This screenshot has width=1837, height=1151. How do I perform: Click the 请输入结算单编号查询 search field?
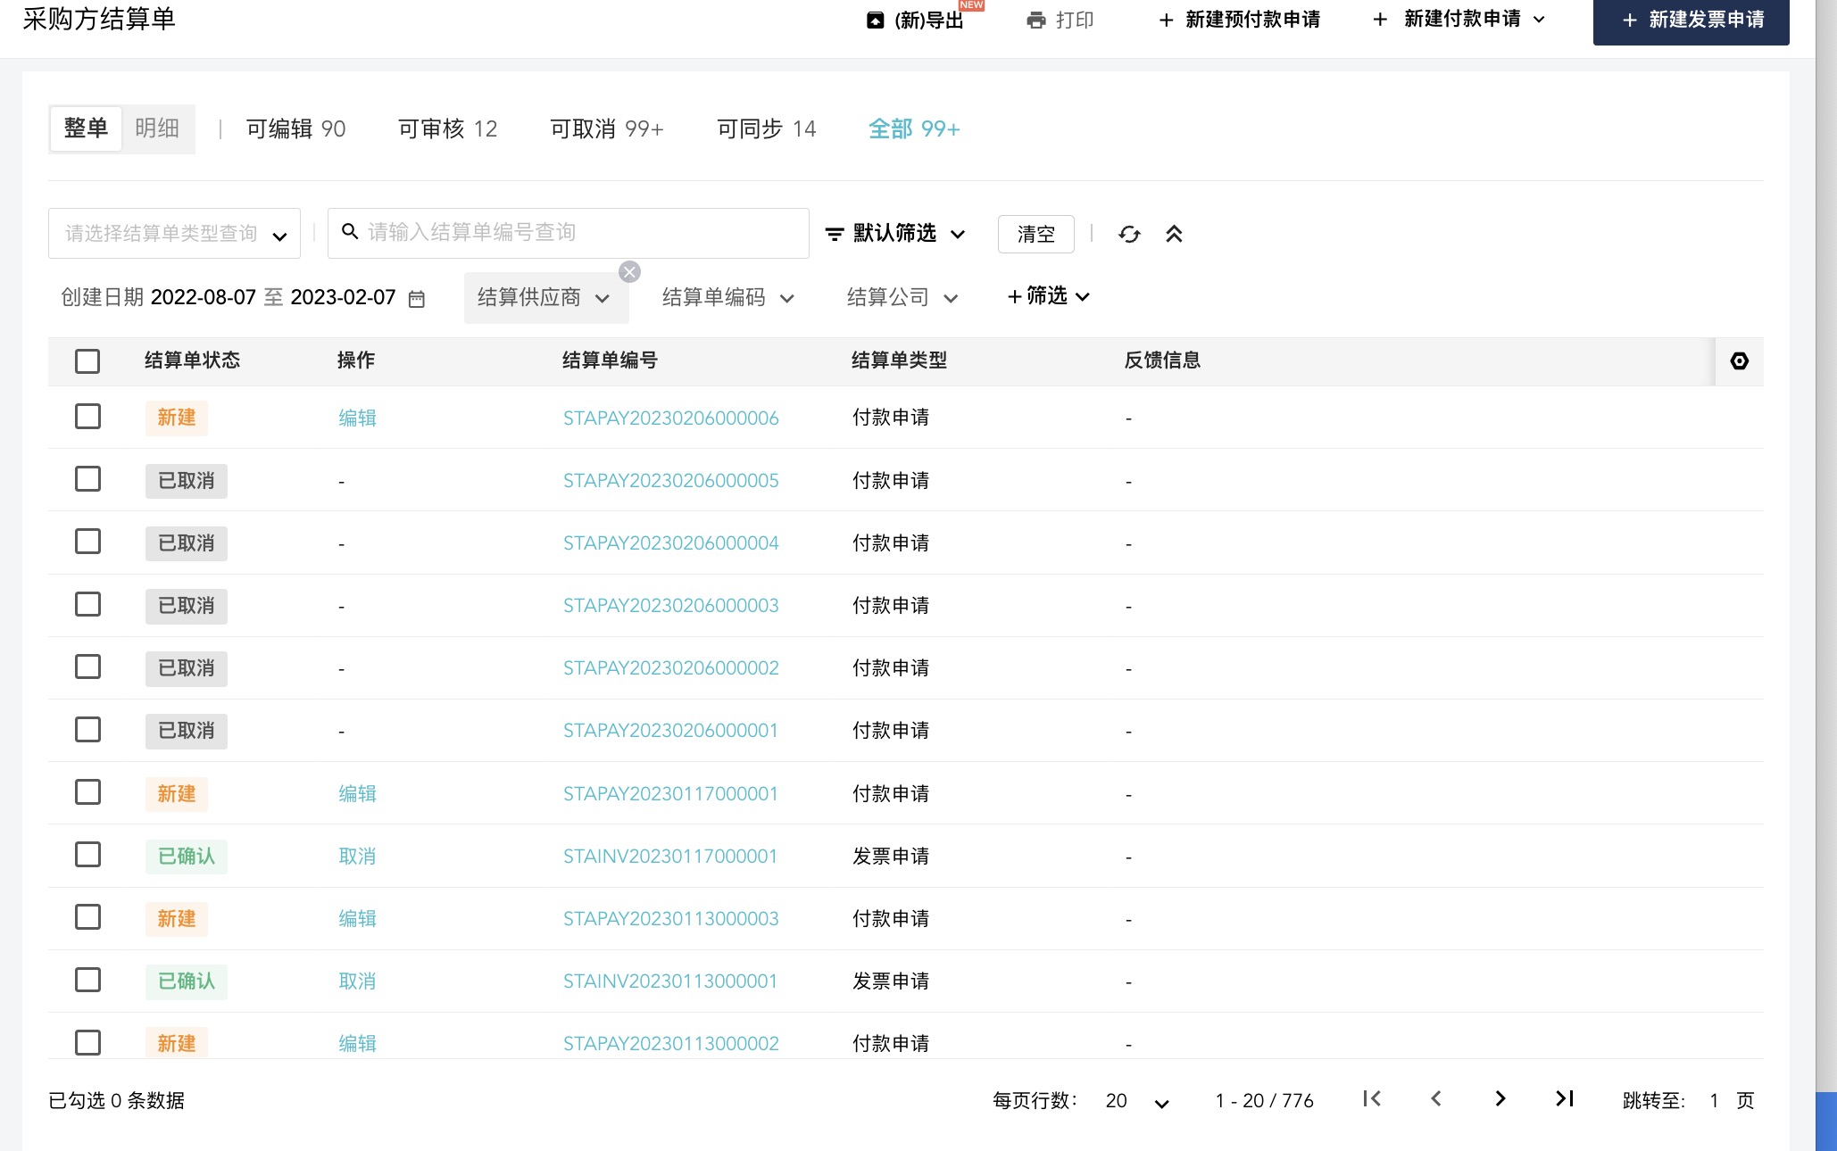coord(568,233)
